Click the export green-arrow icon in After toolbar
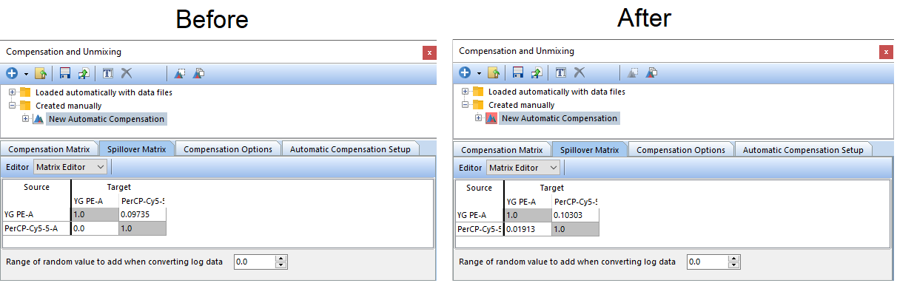Screen dimensions: 897x283 (537, 72)
